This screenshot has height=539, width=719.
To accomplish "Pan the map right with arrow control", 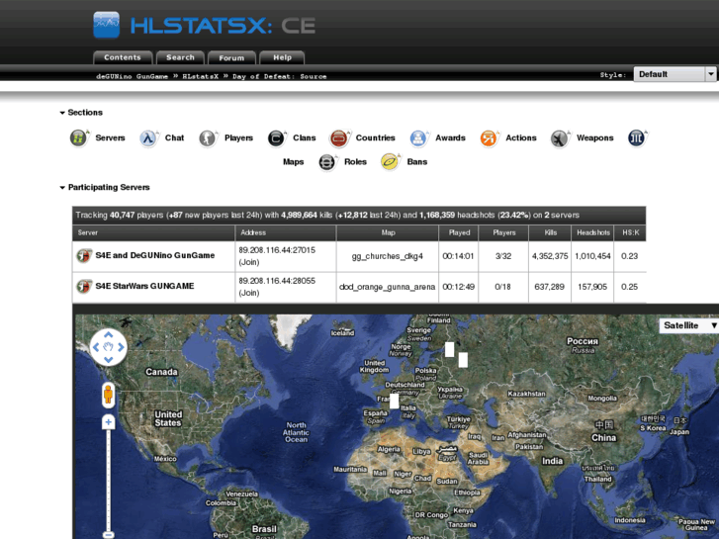I will [x=121, y=347].
